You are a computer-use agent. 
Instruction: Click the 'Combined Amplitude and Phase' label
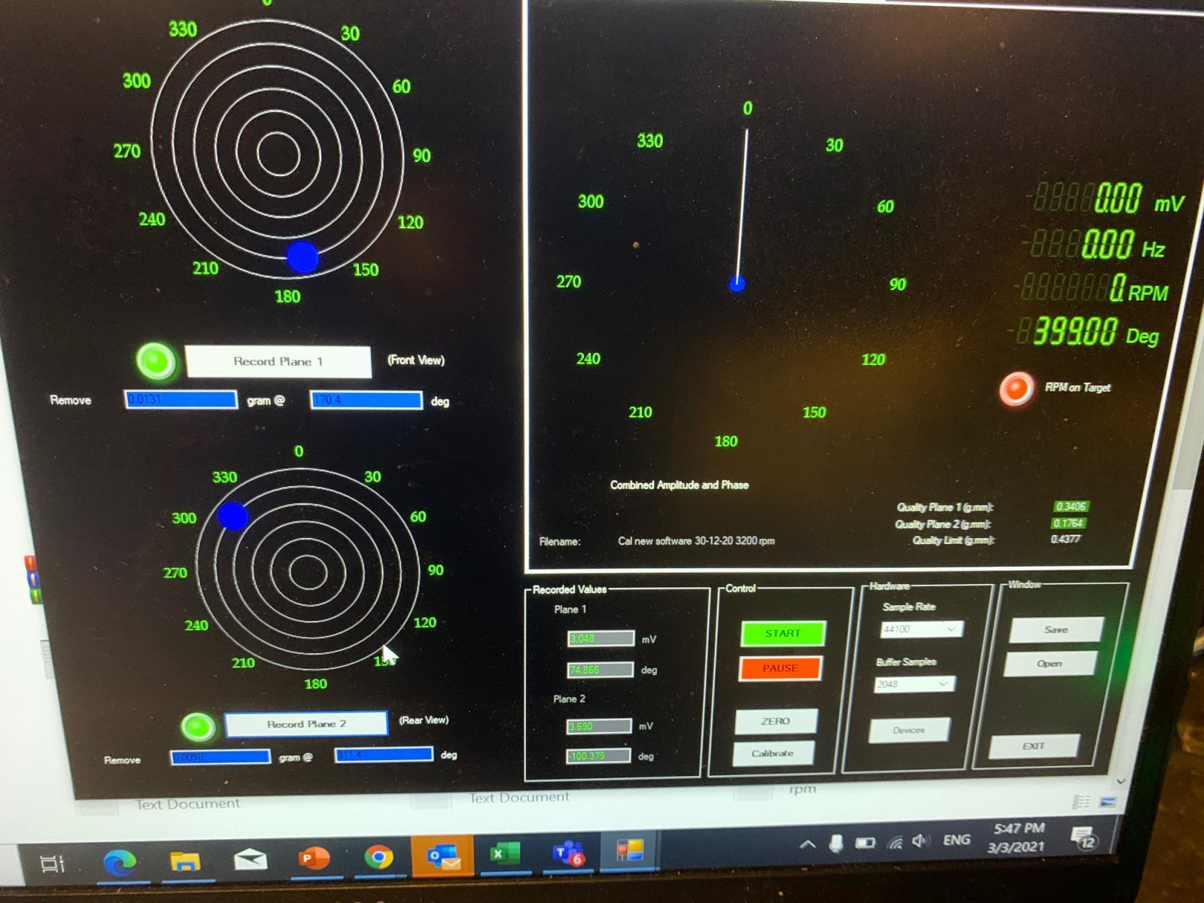coord(680,485)
